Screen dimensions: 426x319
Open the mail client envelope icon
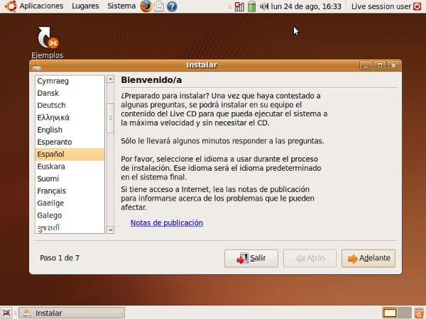159,6
